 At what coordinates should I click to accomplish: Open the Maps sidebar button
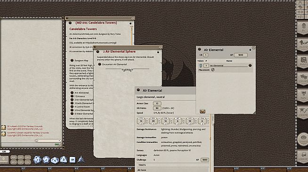click(303, 62)
